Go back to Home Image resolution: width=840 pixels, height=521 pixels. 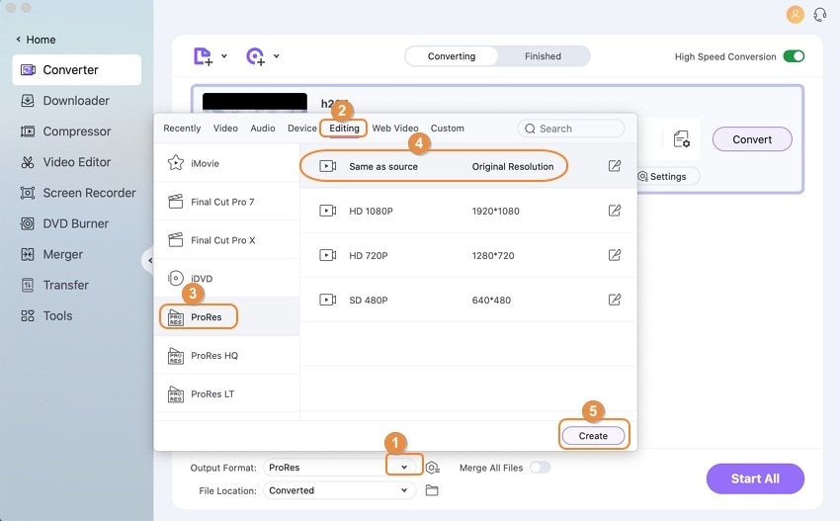pyautogui.click(x=36, y=40)
